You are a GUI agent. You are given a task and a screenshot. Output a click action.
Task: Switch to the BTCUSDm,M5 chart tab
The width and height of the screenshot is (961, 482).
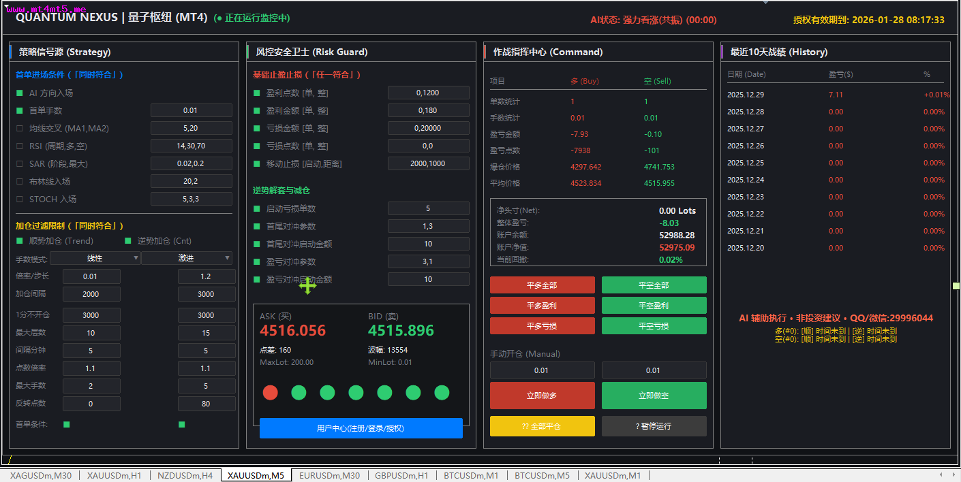[x=542, y=475]
